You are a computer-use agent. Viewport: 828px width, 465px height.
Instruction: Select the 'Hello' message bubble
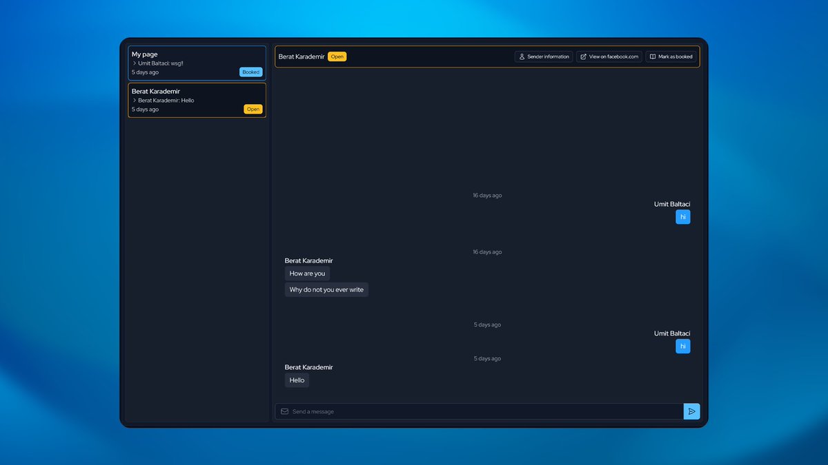pyautogui.click(x=297, y=380)
